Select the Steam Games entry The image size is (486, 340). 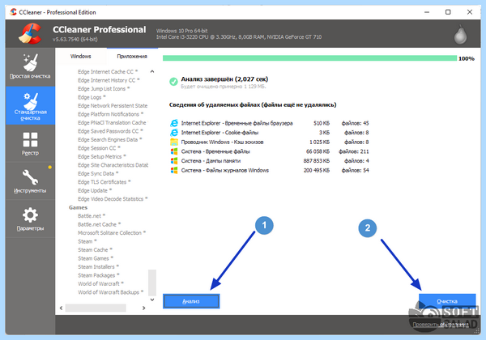[96, 258]
